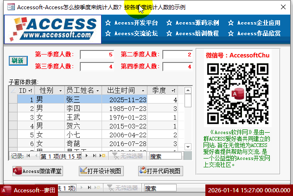Image resolution: width=293 pixels, height=196 pixels.
Task: Click the subform 搜索 search box
Action: 166,156
